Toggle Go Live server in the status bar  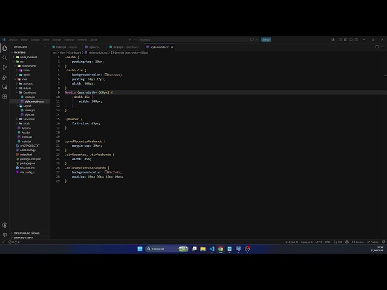click(357, 242)
